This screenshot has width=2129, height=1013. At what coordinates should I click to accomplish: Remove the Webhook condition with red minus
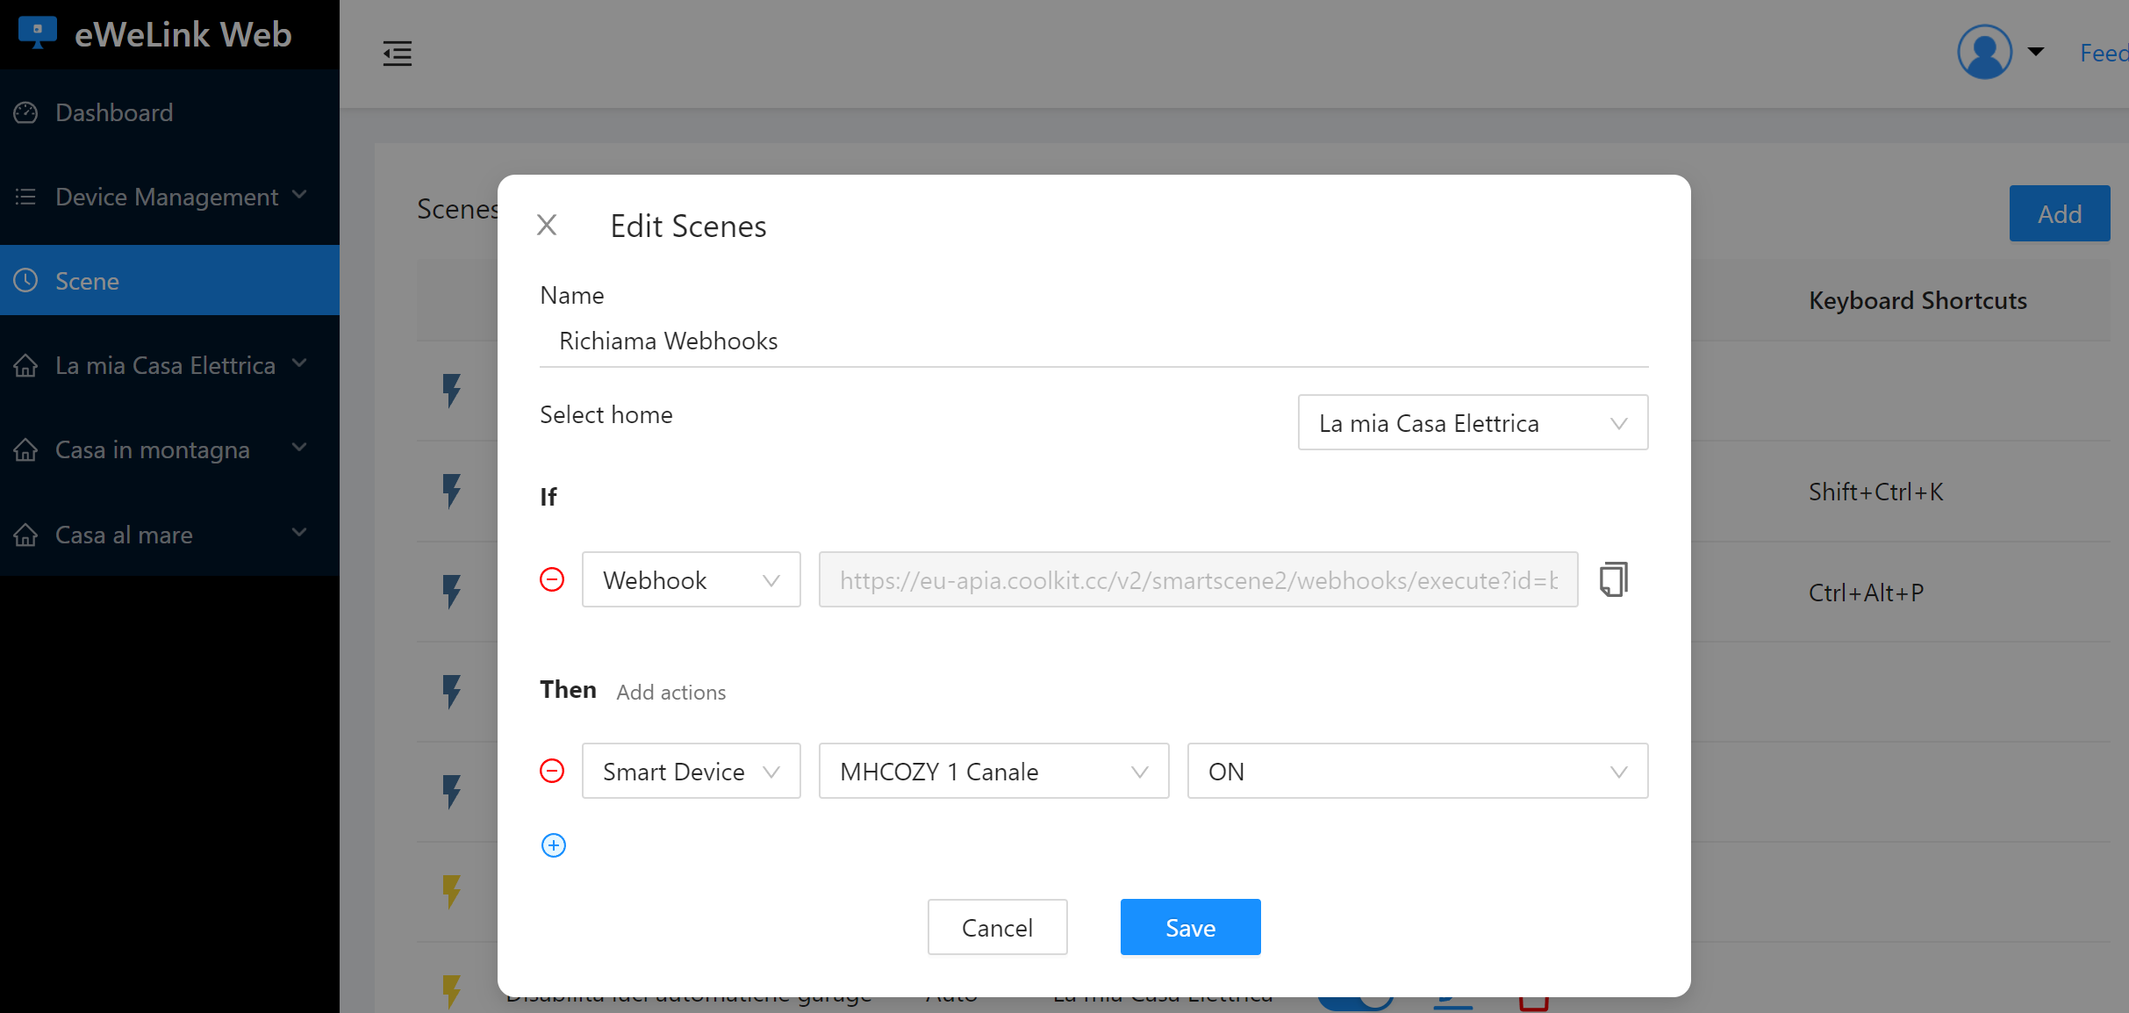pyautogui.click(x=552, y=579)
